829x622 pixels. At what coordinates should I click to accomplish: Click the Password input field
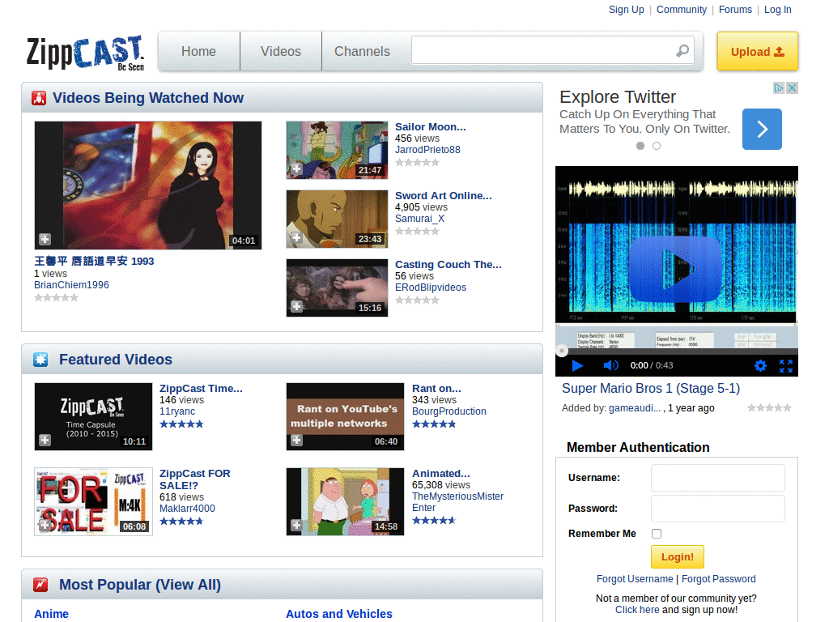pos(718,509)
